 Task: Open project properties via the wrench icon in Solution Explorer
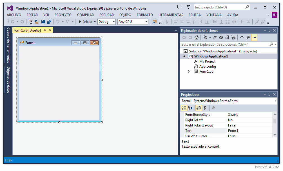coord(248,37)
